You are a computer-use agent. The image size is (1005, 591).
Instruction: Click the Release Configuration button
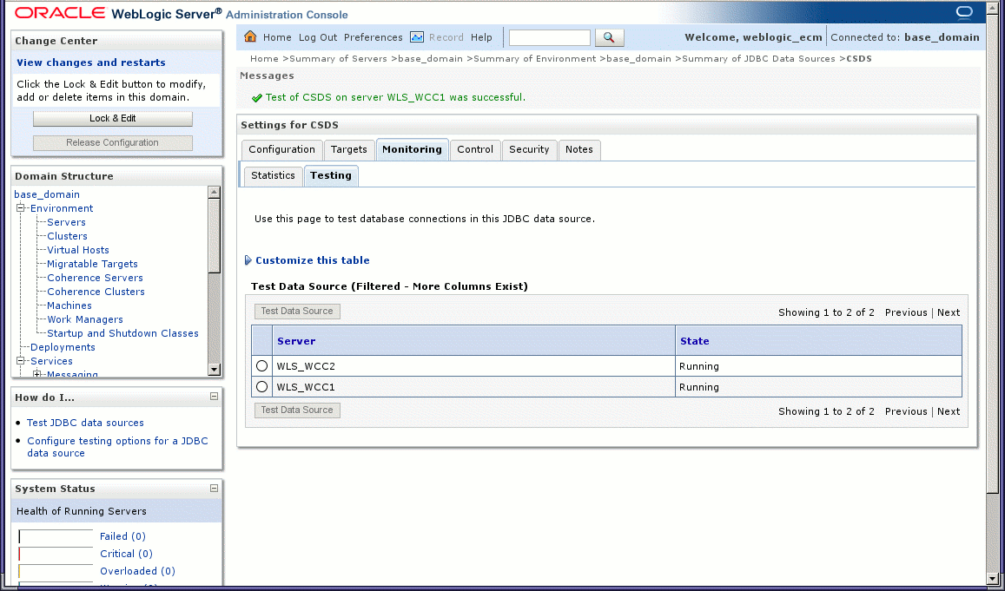[113, 143]
